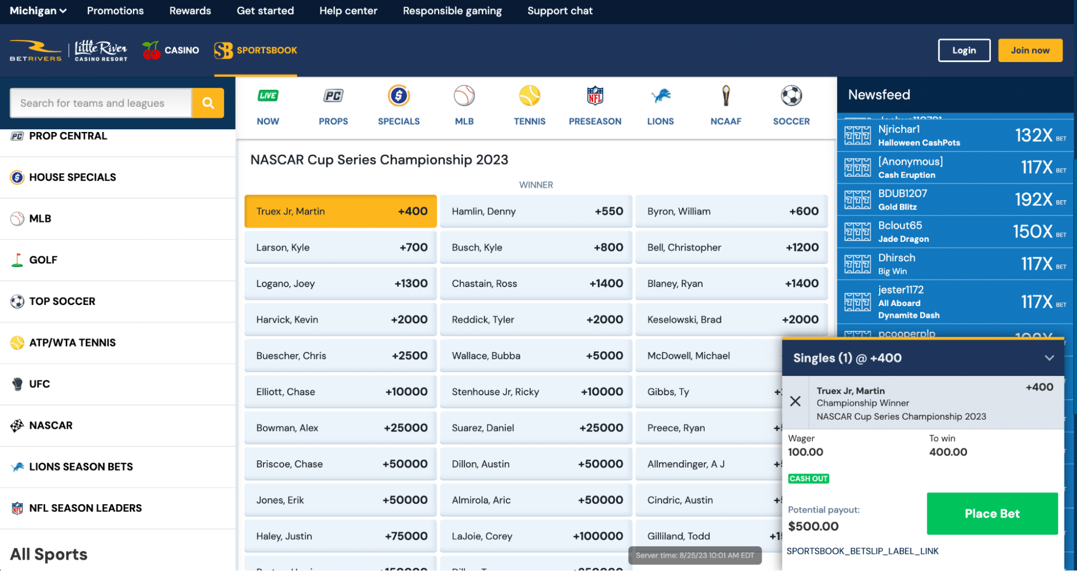Select Suarez, Daniel +25000 odds
This screenshot has height=571, width=1077.
pos(536,428)
